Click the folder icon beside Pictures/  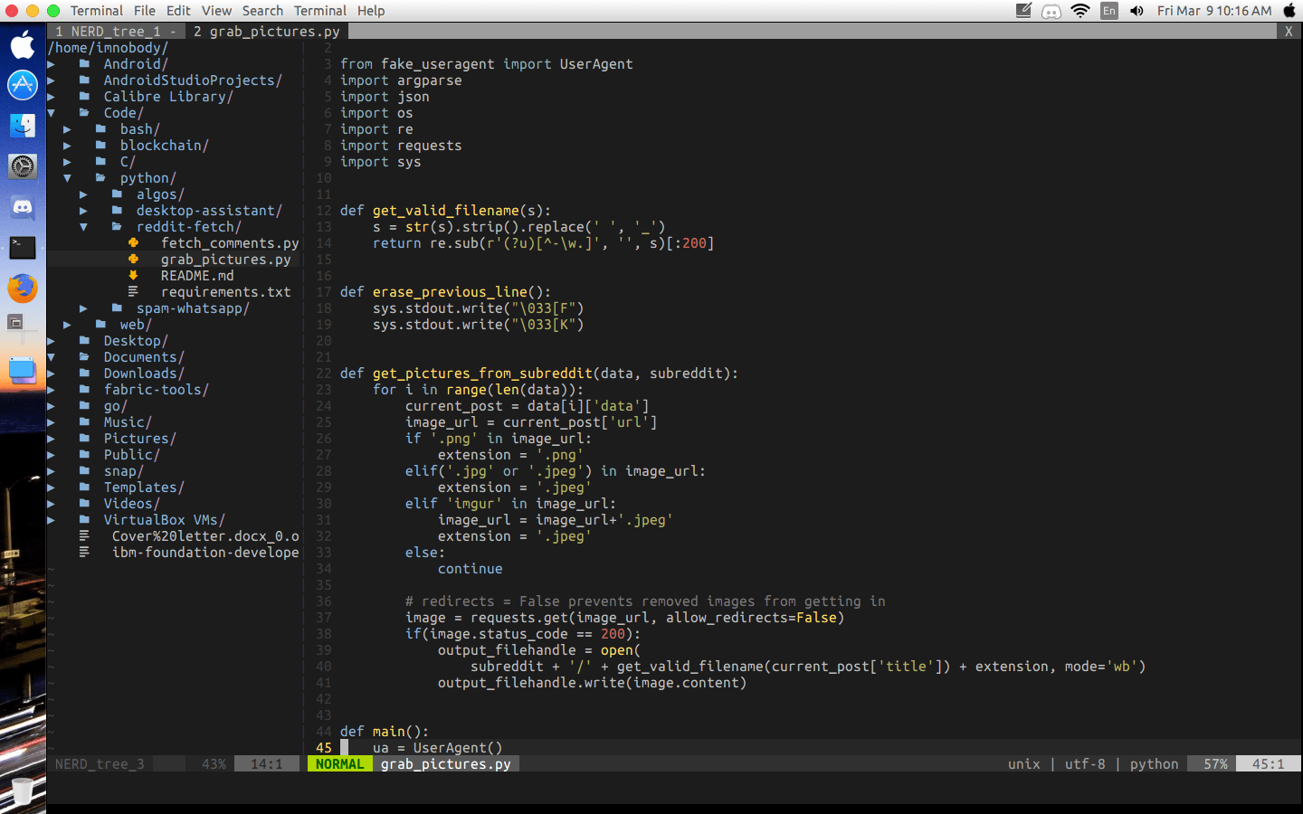(84, 439)
